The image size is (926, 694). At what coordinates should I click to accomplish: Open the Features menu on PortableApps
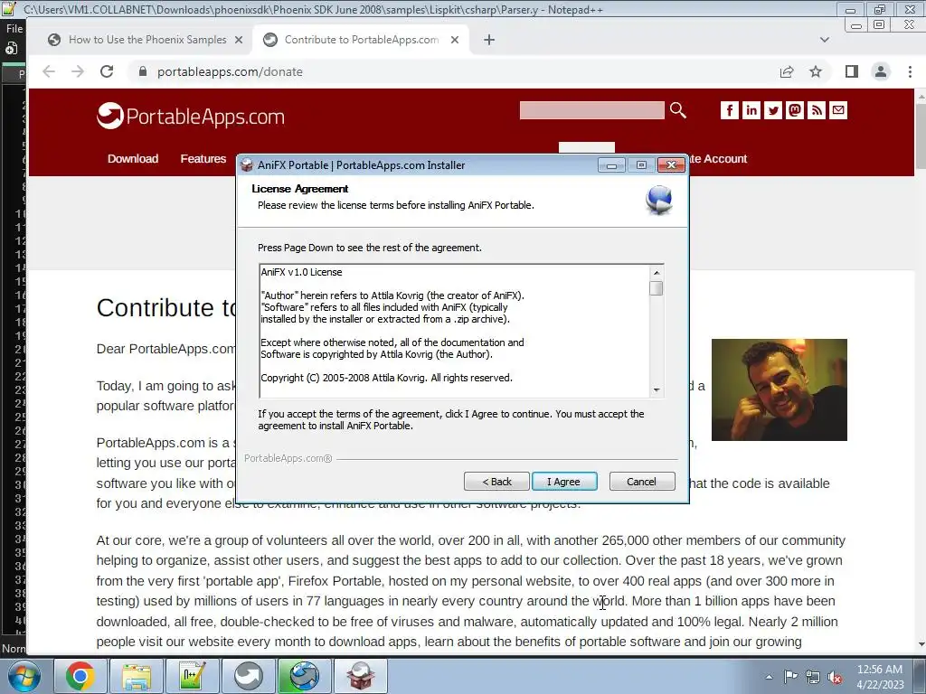(x=203, y=158)
